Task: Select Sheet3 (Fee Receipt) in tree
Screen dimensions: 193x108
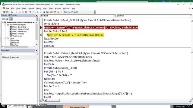Action: pos(19,31)
